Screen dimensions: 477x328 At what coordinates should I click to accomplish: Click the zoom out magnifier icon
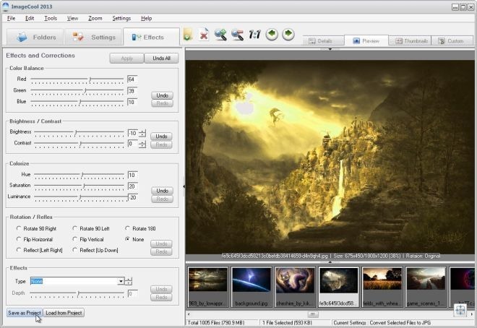[x=237, y=35]
